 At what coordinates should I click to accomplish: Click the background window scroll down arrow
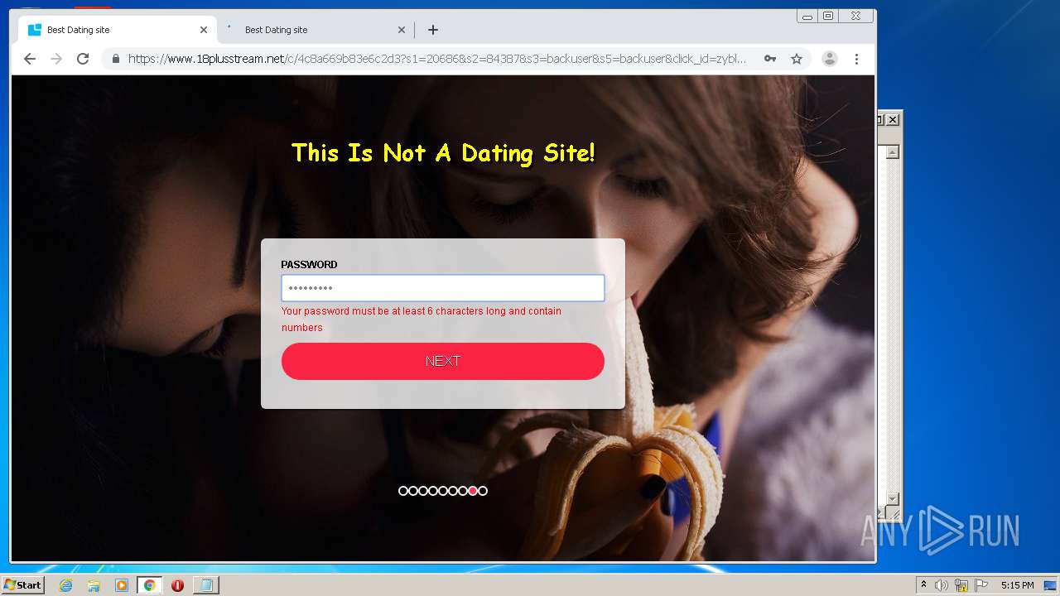click(x=893, y=498)
